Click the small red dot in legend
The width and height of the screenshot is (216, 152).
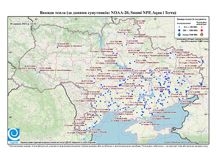pyautogui.click(x=202, y=27)
